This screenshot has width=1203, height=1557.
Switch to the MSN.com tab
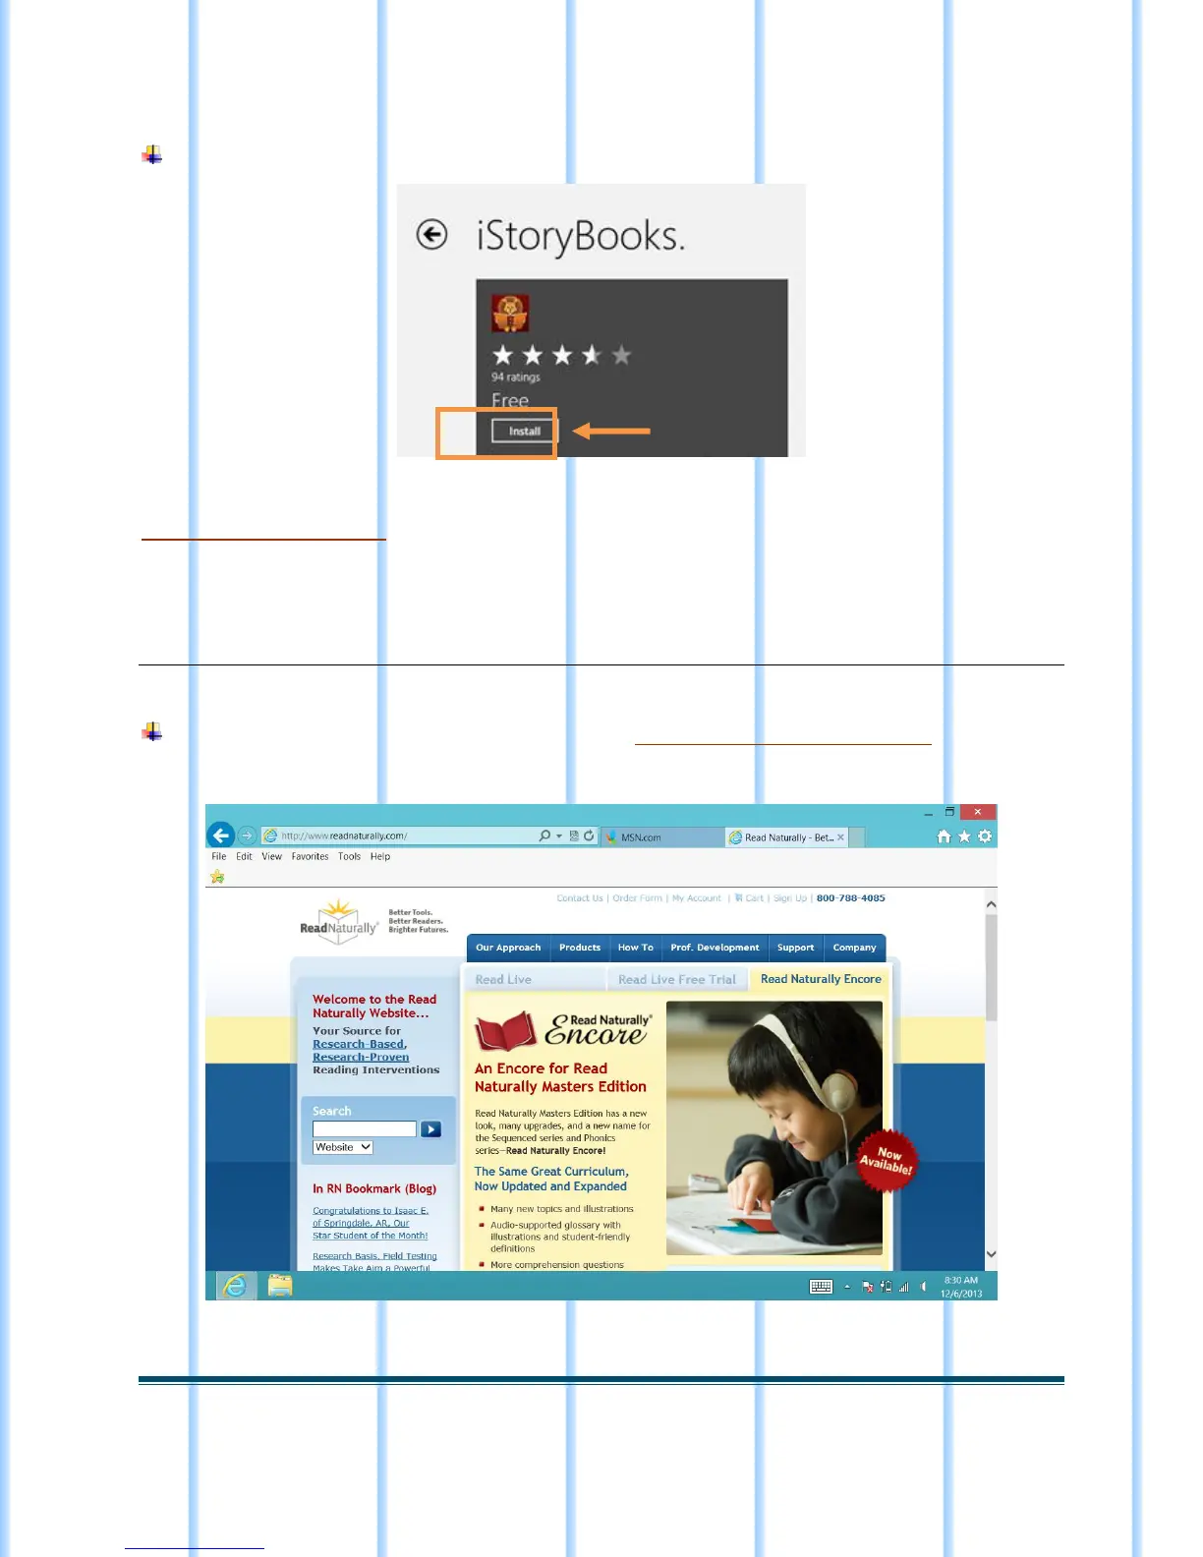(x=661, y=836)
